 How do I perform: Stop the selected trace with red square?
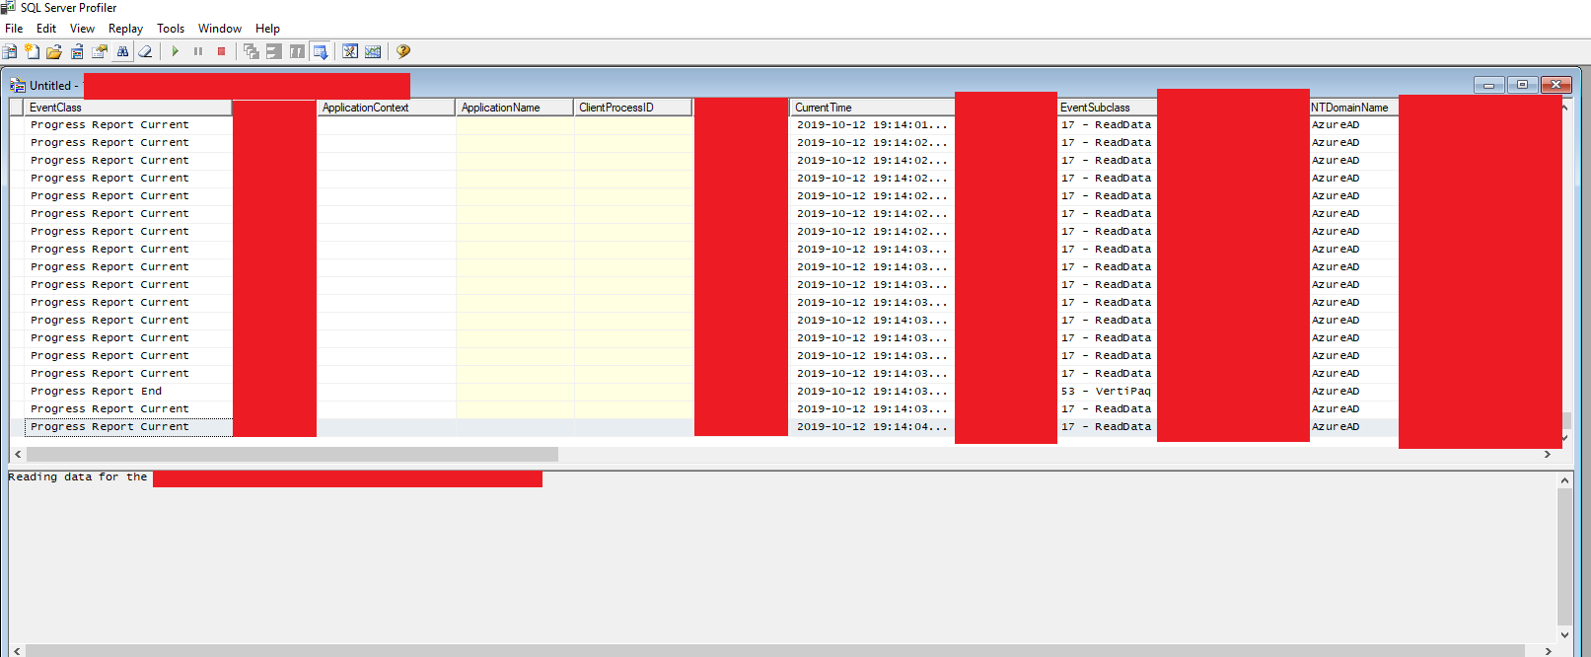click(x=221, y=51)
